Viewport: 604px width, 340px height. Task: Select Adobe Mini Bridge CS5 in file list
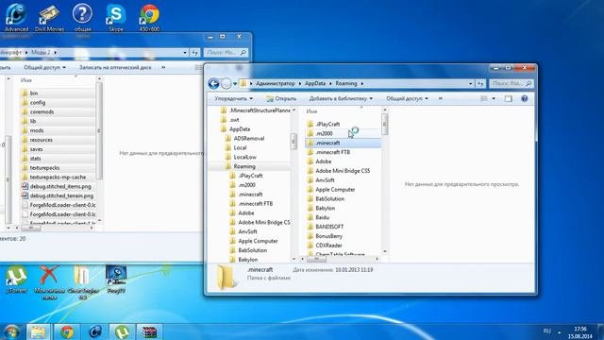pyautogui.click(x=342, y=171)
